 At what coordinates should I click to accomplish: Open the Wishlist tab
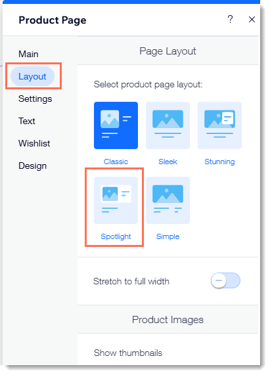click(34, 143)
